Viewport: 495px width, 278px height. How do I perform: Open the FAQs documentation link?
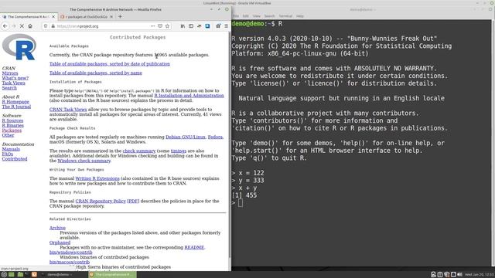tap(8, 154)
